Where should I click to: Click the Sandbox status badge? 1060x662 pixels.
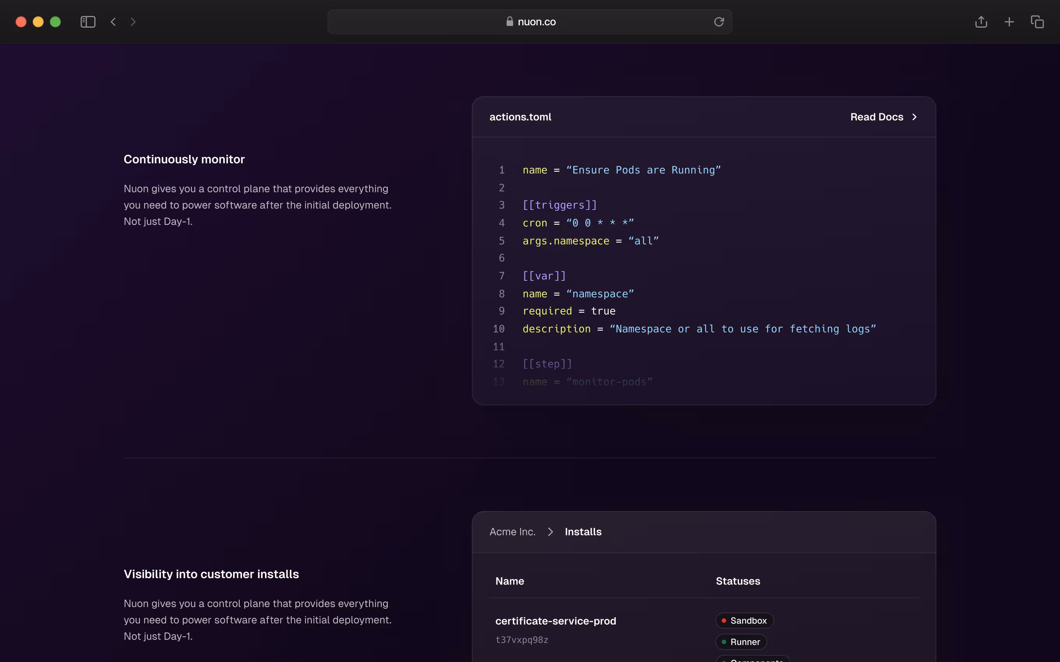coord(744,620)
